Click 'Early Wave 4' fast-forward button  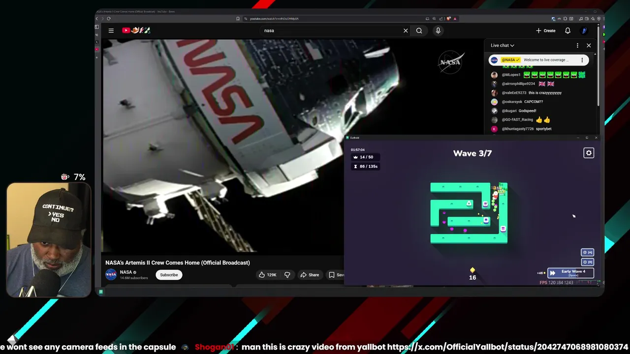pos(570,273)
